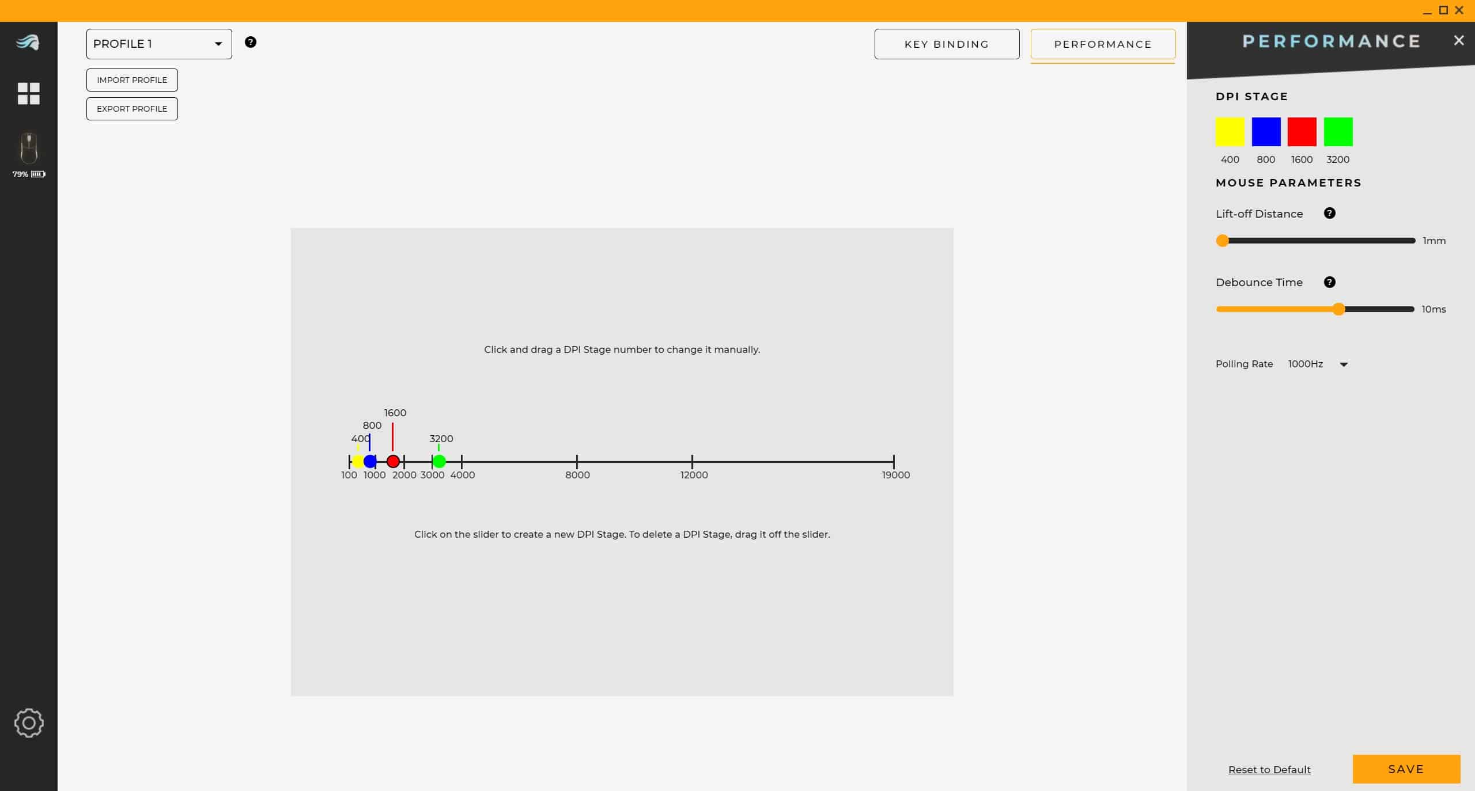Select the mouse device icon in sidebar
This screenshot has height=791, width=1475.
pyautogui.click(x=28, y=149)
